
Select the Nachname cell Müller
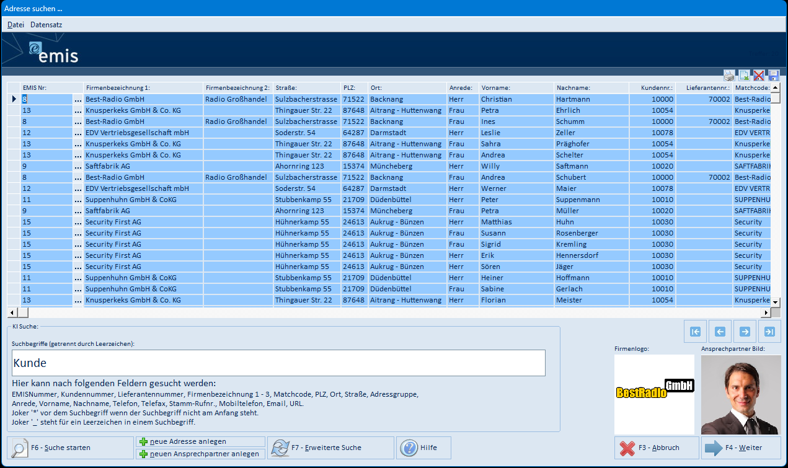591,211
